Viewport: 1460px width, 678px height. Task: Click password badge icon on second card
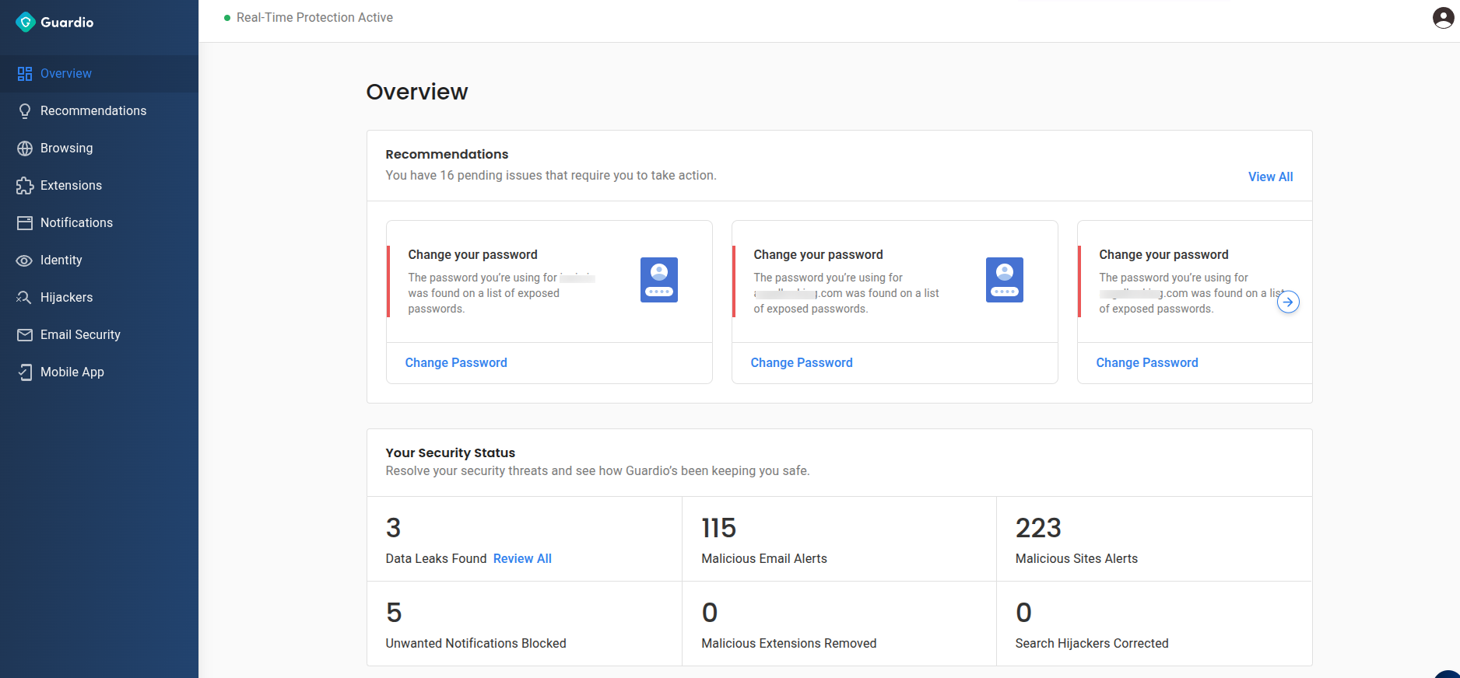(x=1005, y=280)
